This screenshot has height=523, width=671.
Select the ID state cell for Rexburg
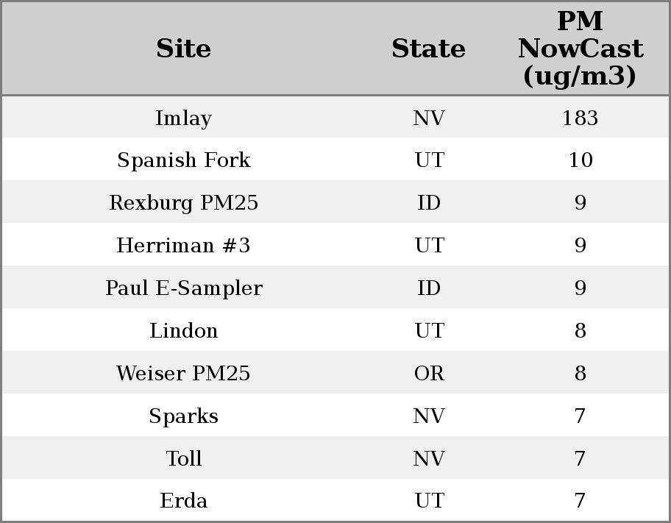[x=429, y=203]
